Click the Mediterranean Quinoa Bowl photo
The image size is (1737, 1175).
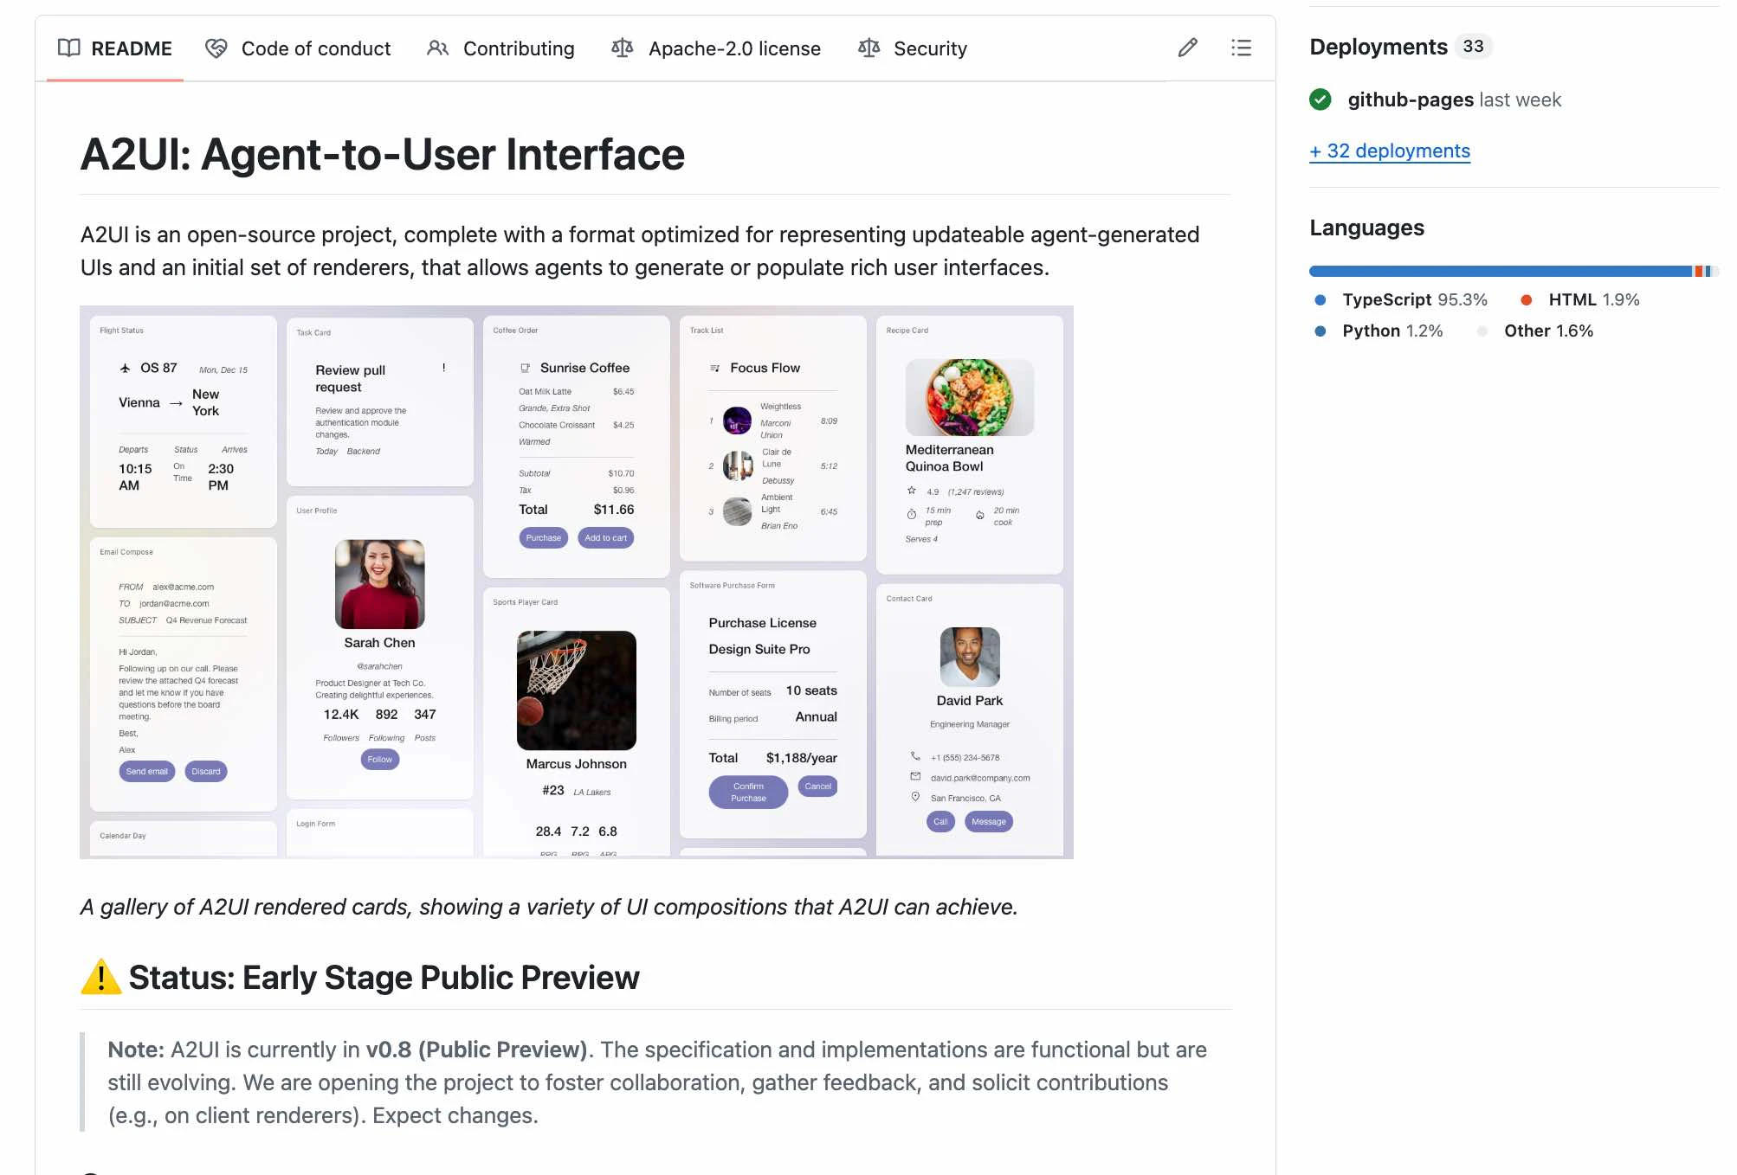pyautogui.click(x=970, y=397)
